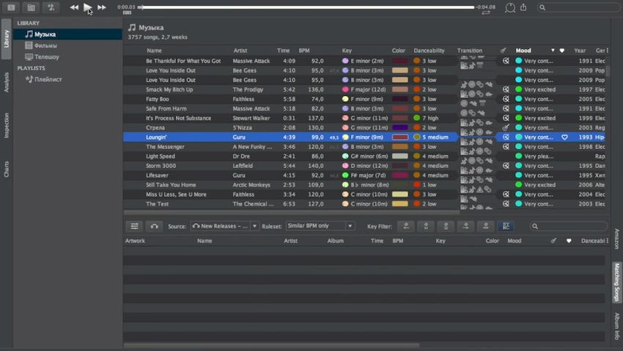
Task: Switch to the Charts vertical tab
Action: coord(6,169)
